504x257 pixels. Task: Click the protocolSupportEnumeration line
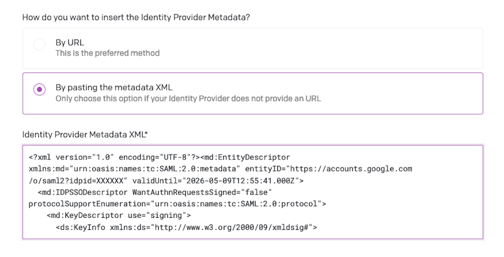[177, 204]
